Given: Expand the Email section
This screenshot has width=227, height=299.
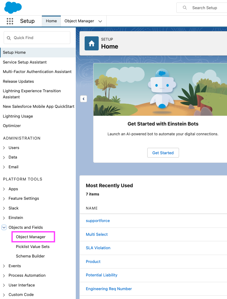Looking at the screenshot, I should (4, 167).
